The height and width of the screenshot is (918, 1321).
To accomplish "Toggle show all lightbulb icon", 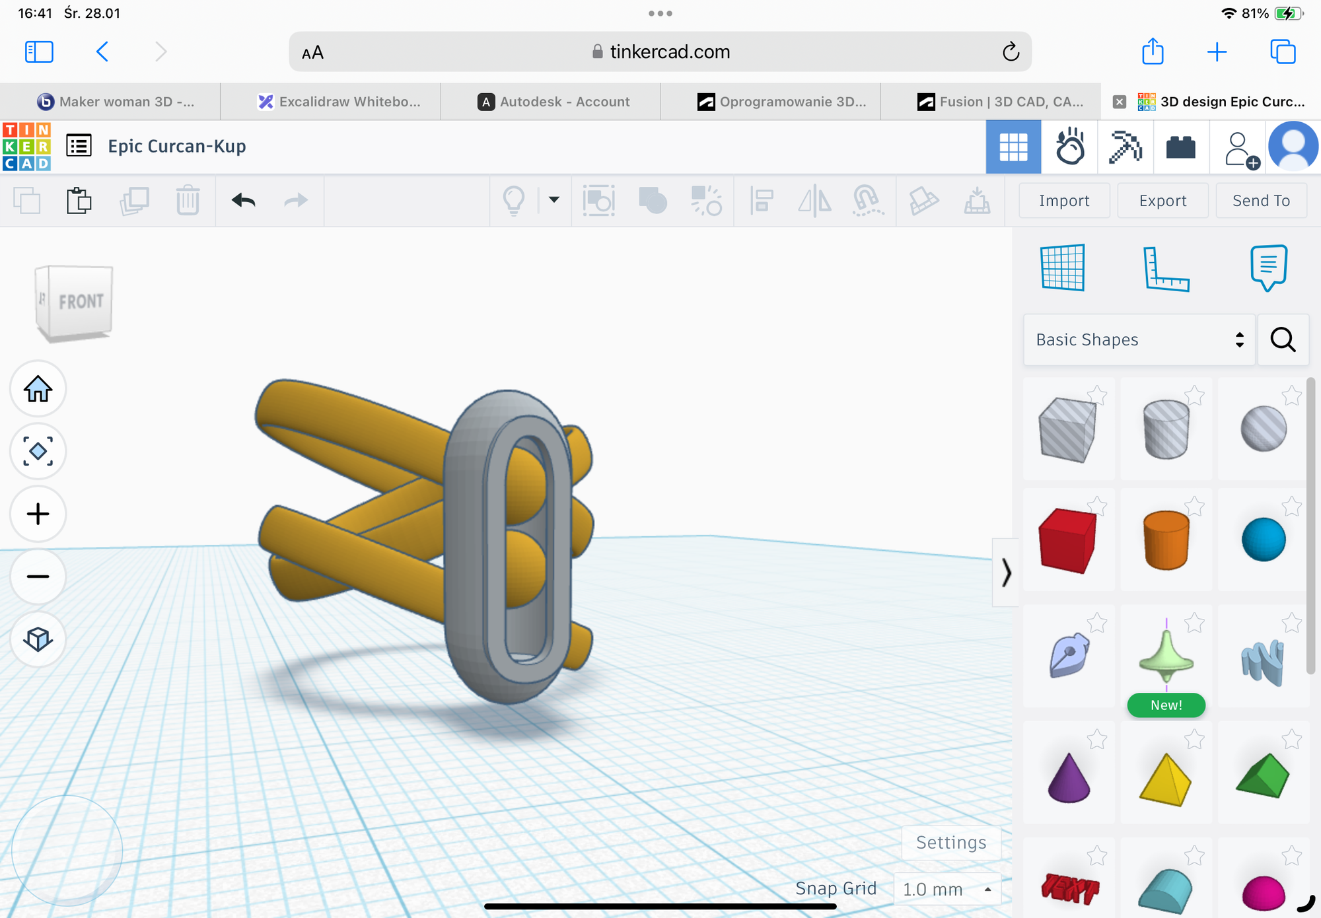I will coord(514,200).
